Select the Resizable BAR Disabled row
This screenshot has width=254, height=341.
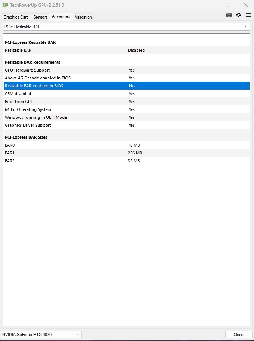[x=126, y=50]
